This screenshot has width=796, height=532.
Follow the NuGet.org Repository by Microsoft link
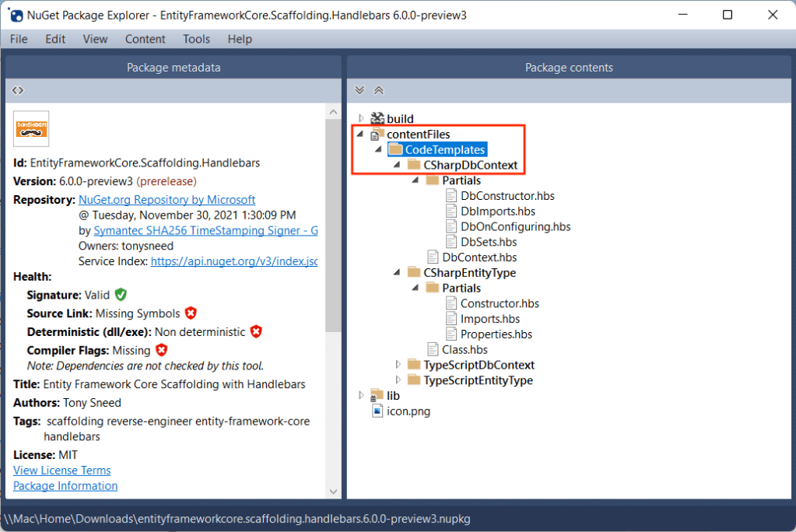coord(167,200)
